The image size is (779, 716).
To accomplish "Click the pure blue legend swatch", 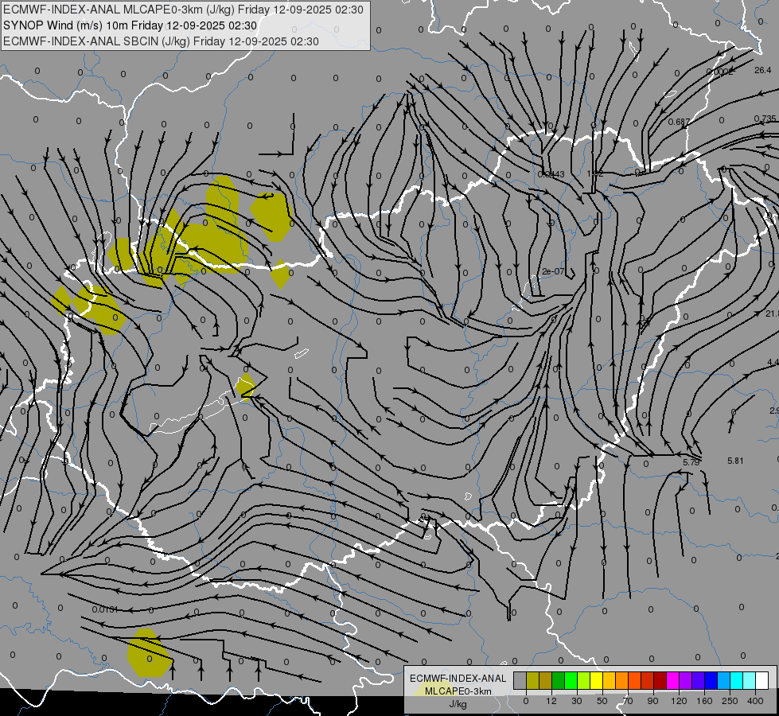I will (x=711, y=680).
